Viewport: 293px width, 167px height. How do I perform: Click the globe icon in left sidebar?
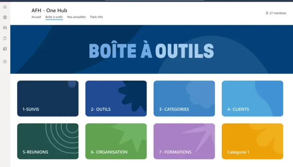click(x=5, y=17)
